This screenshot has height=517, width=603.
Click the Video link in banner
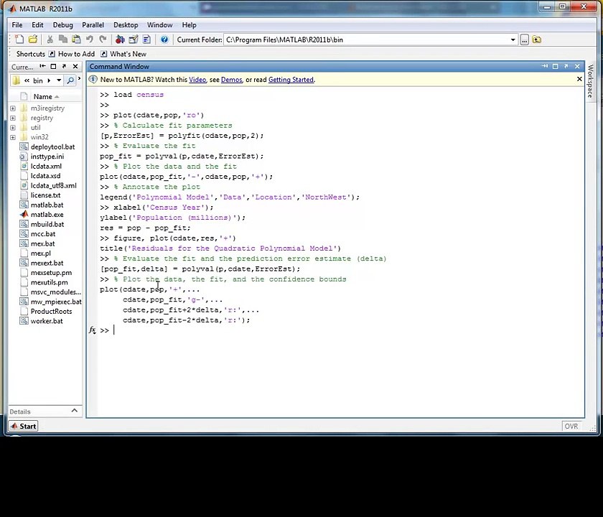(197, 80)
